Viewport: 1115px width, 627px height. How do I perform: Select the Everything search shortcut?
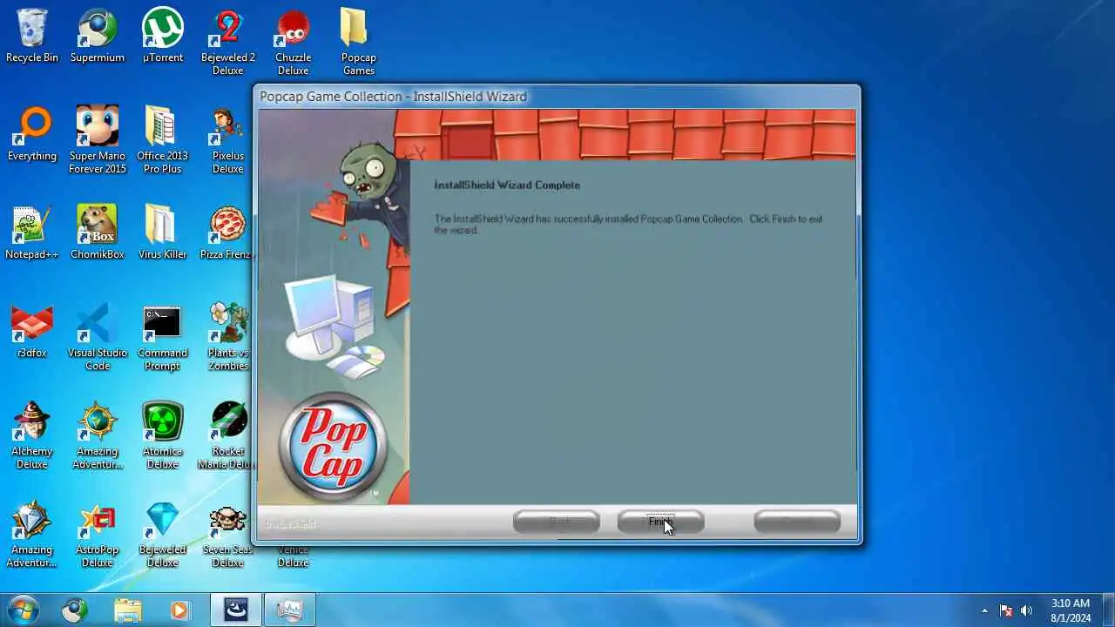(32, 135)
